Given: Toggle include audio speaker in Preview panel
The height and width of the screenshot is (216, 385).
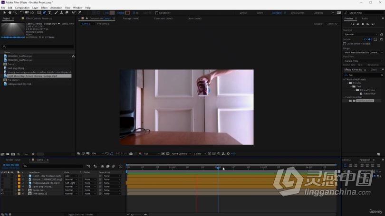Looking at the screenshot, I should (x=370, y=39).
